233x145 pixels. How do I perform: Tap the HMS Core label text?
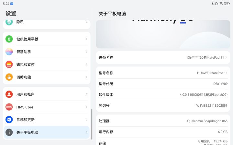click(25, 107)
